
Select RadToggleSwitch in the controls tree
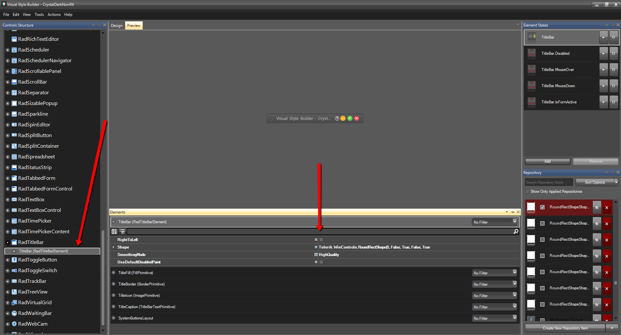(x=38, y=271)
